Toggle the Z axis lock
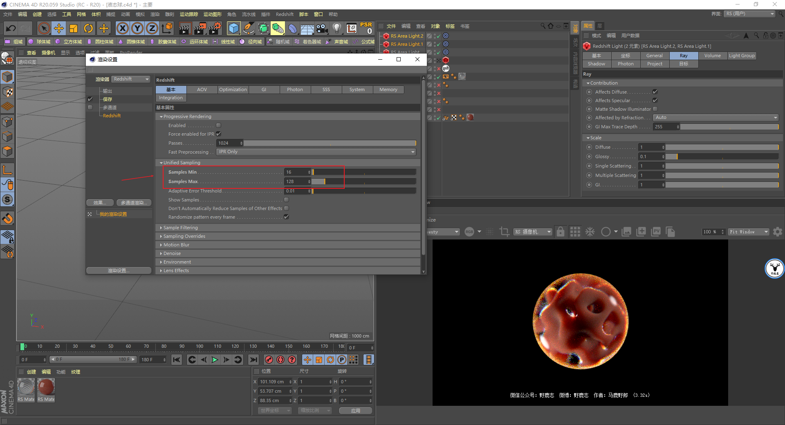This screenshot has height=425, width=785. 152,28
